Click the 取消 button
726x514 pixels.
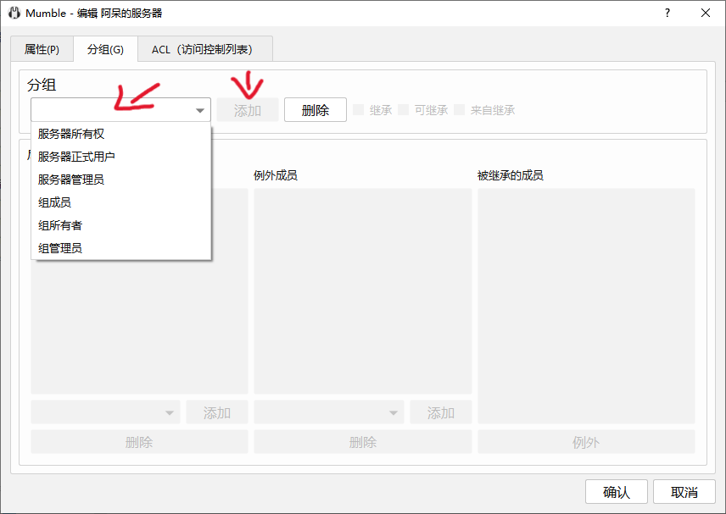684,492
